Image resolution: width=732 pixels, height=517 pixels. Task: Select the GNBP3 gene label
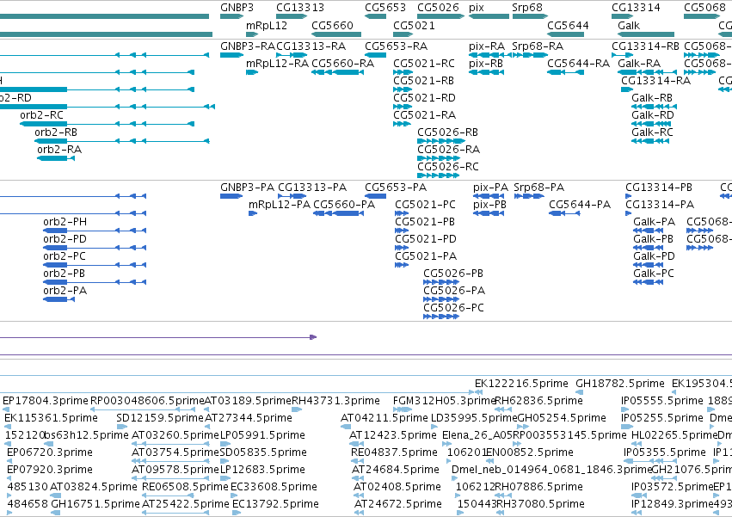tap(237, 8)
